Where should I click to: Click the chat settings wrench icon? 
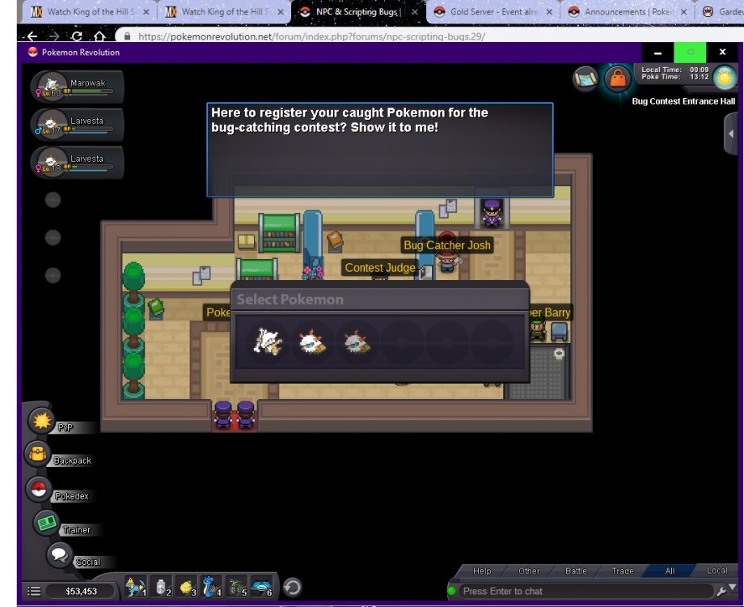[721, 592]
